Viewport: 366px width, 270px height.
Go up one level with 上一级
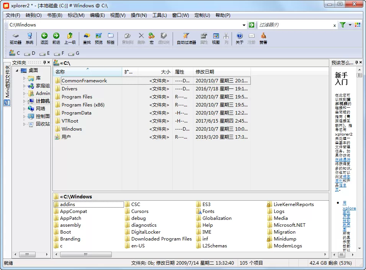(x=70, y=39)
